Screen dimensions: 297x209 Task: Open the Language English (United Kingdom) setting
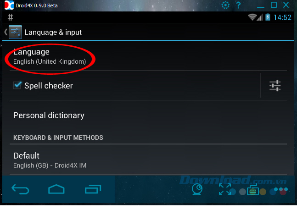click(x=148, y=56)
